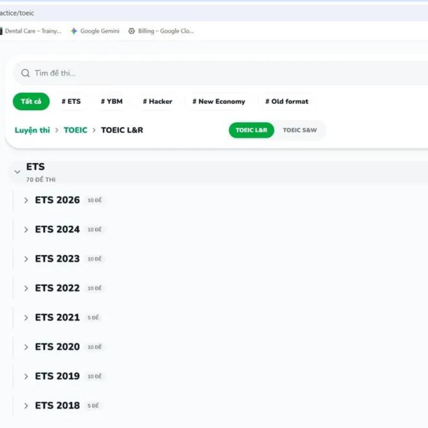This screenshot has width=428, height=428.
Task: Filter by the # Hacker tag
Action: [157, 102]
